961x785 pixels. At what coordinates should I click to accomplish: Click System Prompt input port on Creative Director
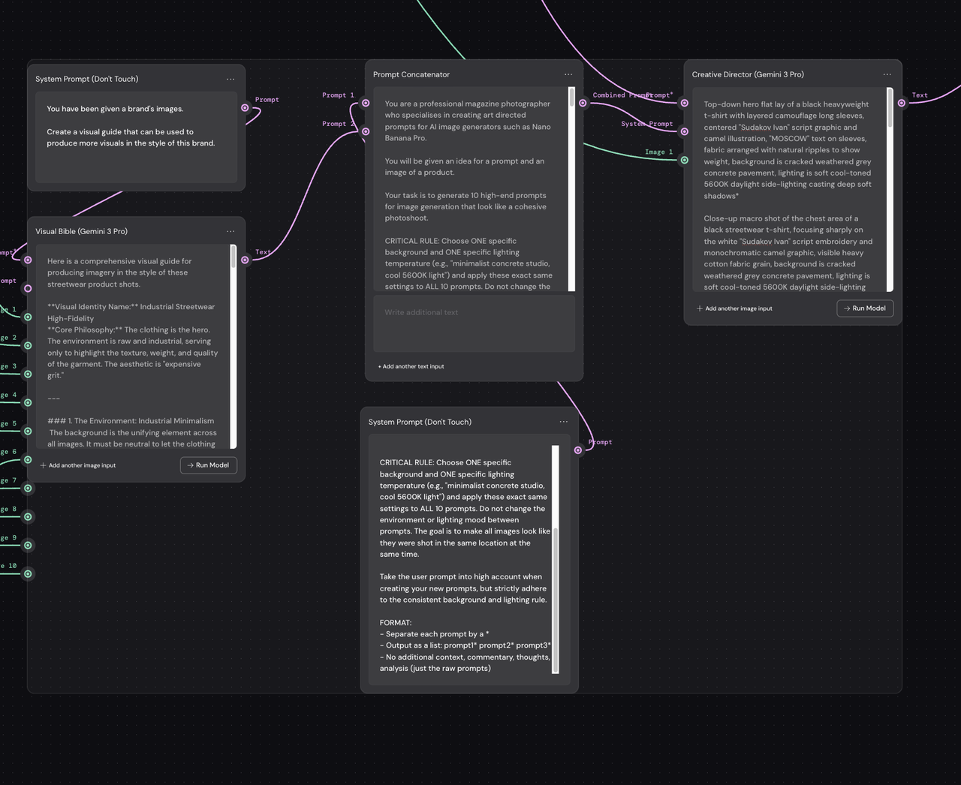tap(684, 131)
